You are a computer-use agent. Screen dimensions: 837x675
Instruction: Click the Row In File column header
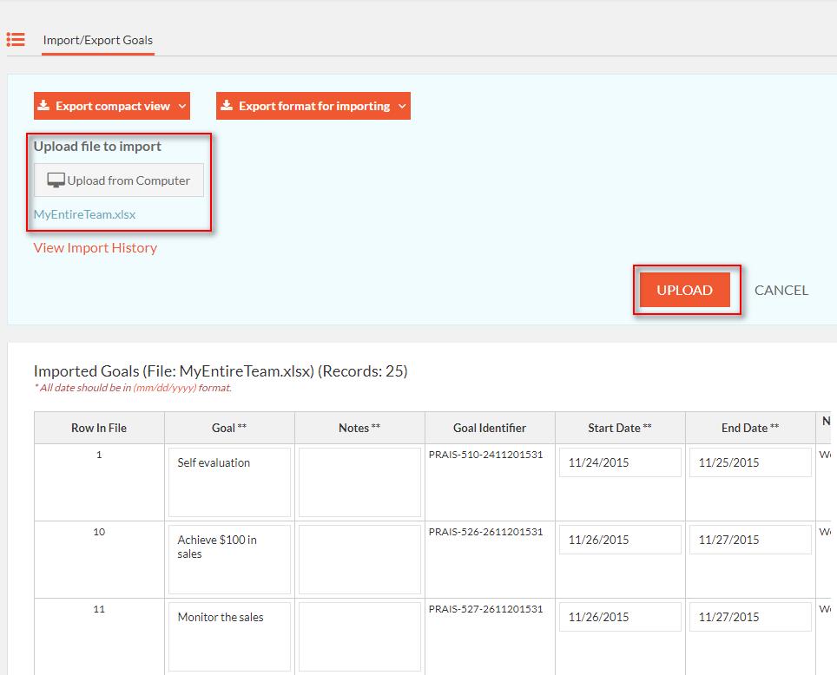tap(99, 428)
